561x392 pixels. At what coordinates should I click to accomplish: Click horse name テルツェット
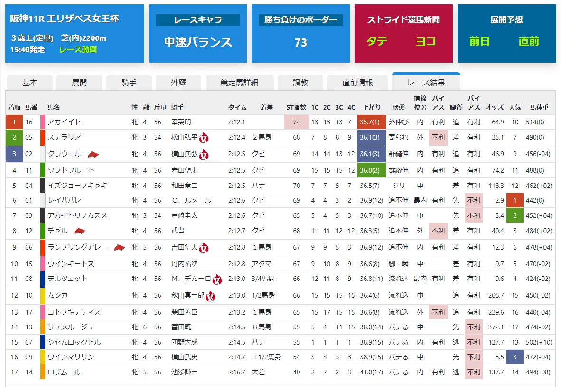point(67,279)
